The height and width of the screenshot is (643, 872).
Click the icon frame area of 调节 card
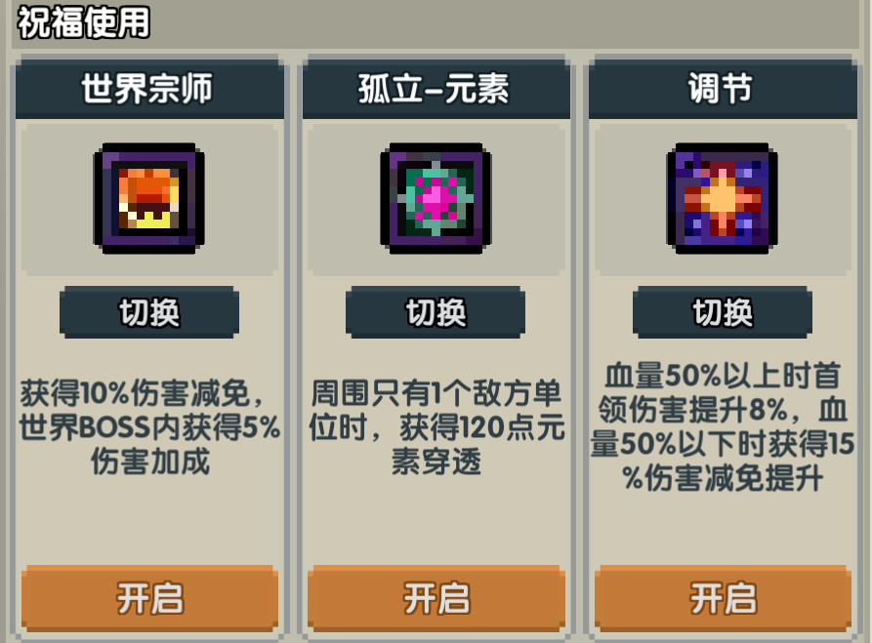coord(723,200)
